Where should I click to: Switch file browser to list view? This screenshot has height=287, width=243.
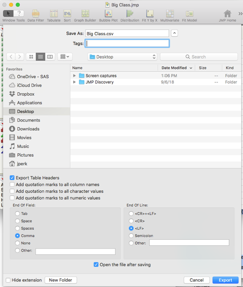coord(40,57)
